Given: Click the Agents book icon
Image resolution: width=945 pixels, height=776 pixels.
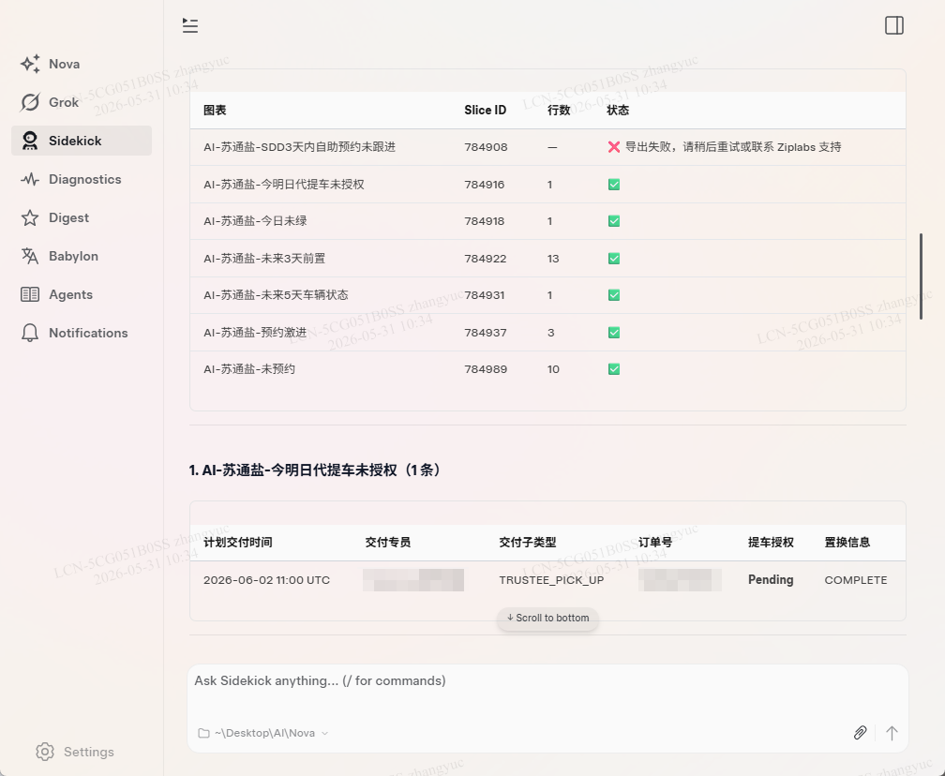Looking at the screenshot, I should (30, 294).
